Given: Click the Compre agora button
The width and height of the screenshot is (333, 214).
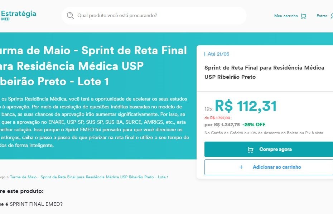Looking at the screenshot, I should [269, 149].
